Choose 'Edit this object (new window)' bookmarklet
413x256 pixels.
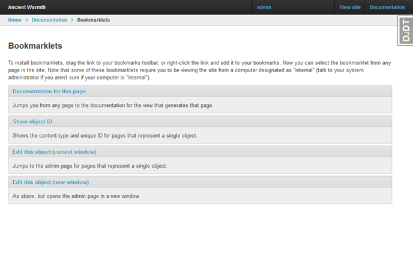(50, 181)
